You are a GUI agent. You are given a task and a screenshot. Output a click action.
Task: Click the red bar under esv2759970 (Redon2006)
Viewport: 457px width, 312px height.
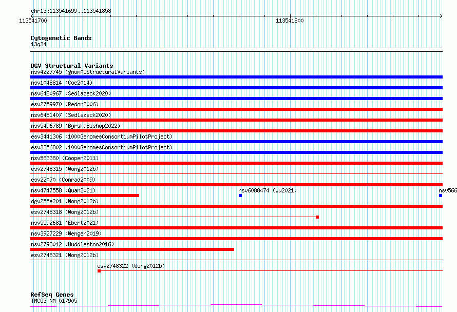(x=236, y=109)
